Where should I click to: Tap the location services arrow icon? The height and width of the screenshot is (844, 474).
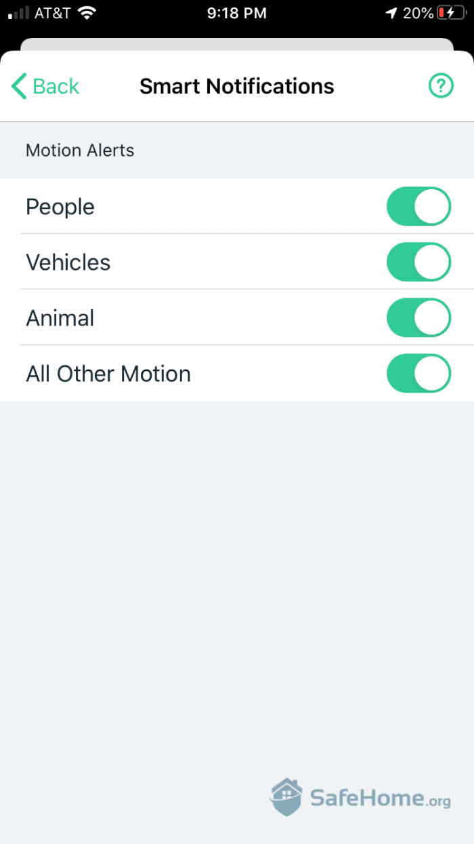click(391, 13)
